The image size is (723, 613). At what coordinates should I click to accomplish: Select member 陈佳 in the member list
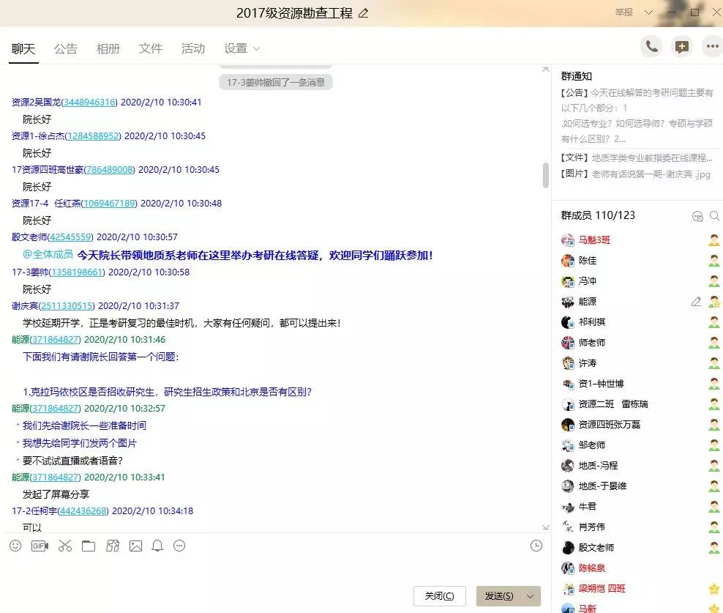tap(588, 261)
